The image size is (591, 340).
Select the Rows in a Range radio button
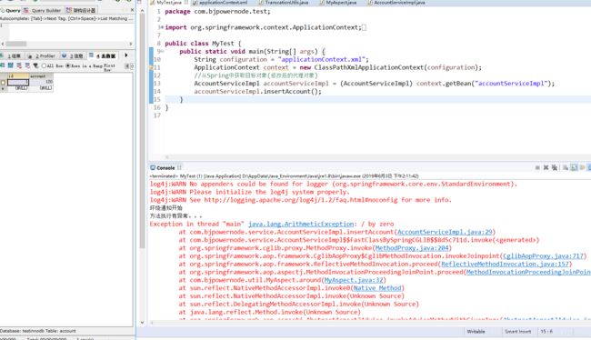pyautogui.click(x=68, y=65)
